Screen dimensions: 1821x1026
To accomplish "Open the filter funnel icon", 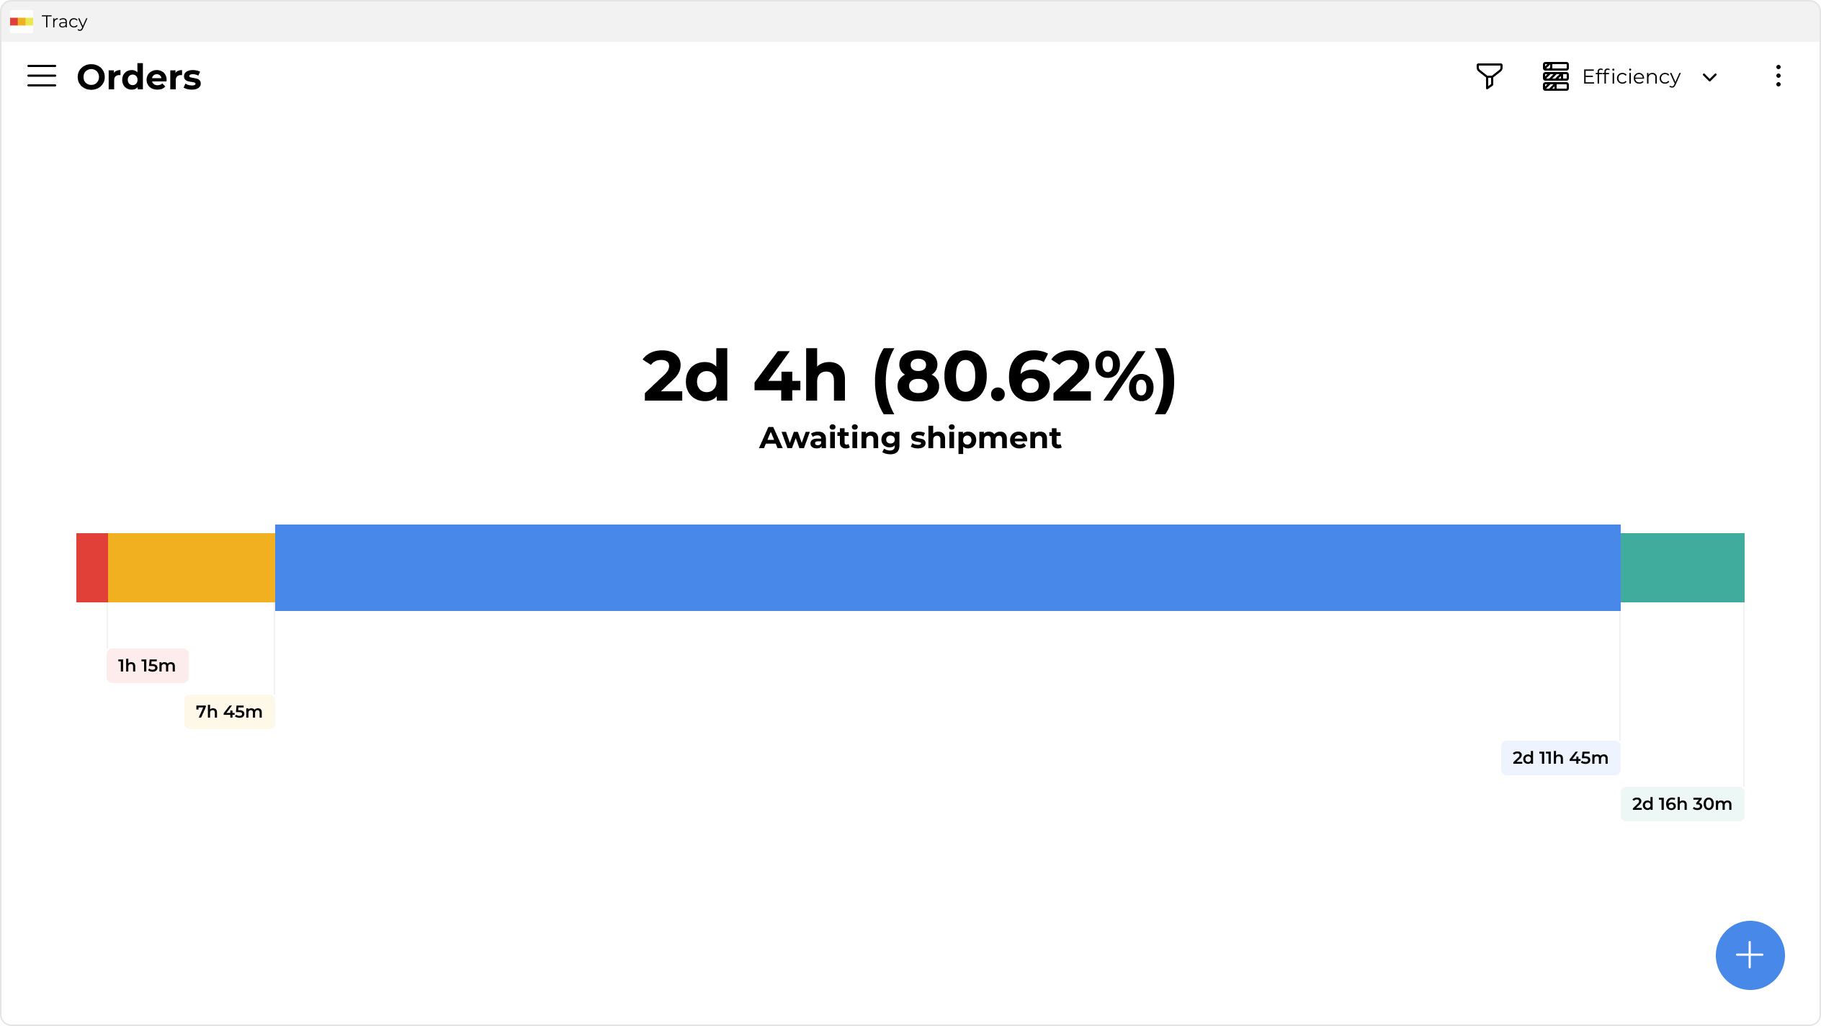I will (1489, 76).
